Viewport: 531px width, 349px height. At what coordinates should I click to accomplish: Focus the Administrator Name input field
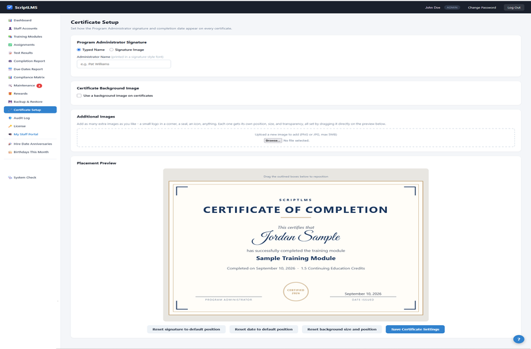point(124,64)
